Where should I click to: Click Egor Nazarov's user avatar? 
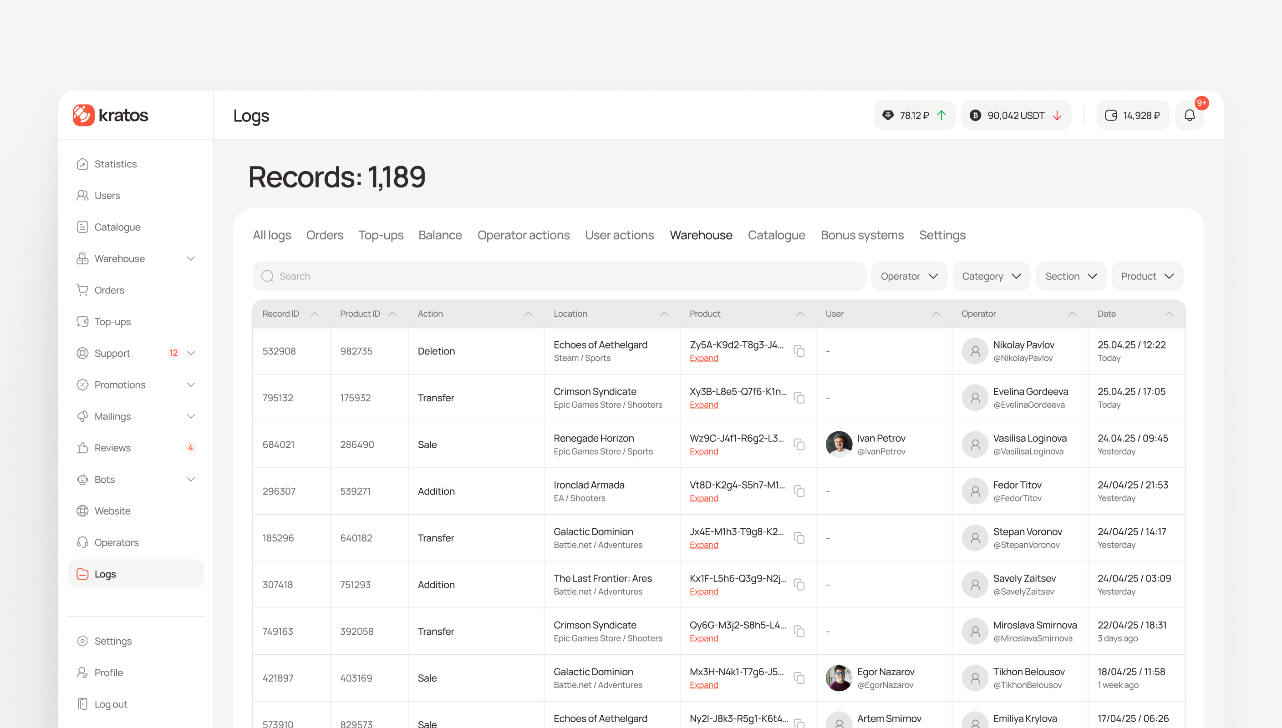pyautogui.click(x=839, y=678)
